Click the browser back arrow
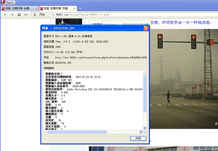Viewport: 218px width, 151px height. pyautogui.click(x=5, y=15)
